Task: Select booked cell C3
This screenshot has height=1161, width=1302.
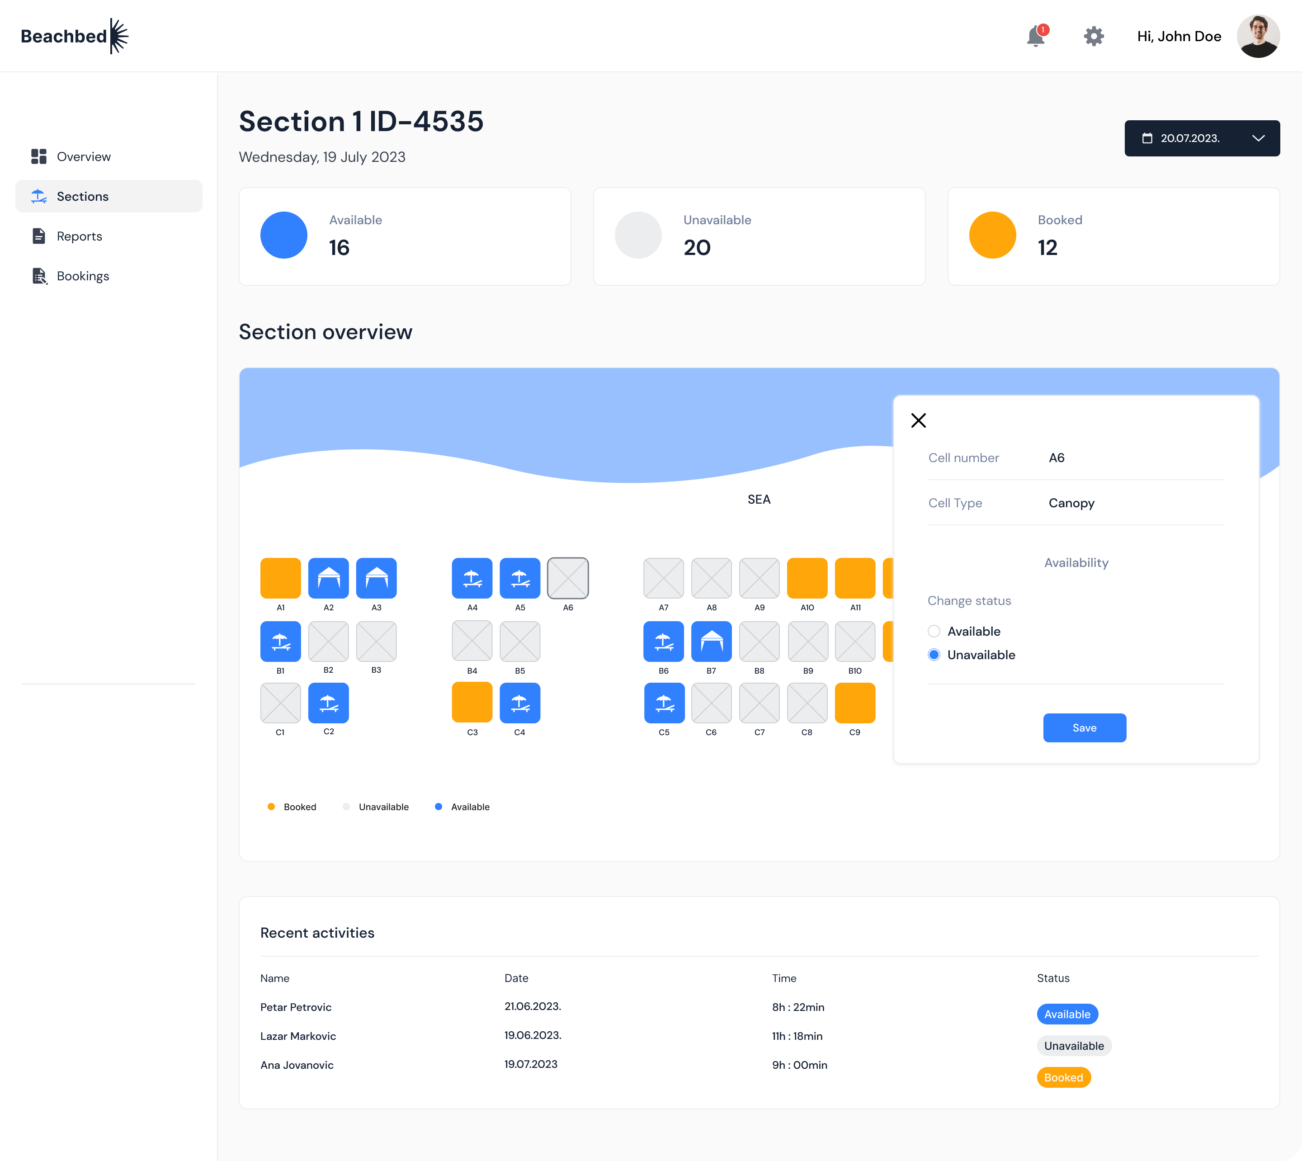Action: (x=472, y=702)
